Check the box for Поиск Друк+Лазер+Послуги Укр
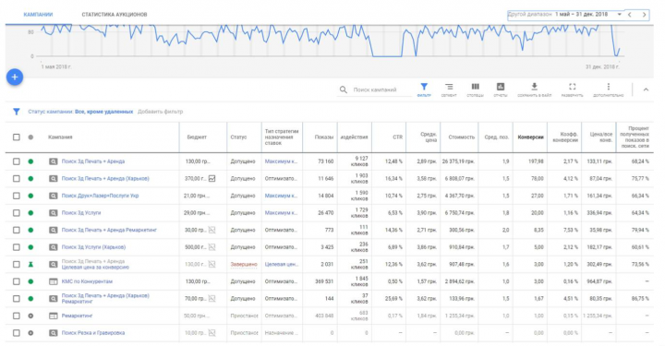 [16, 196]
